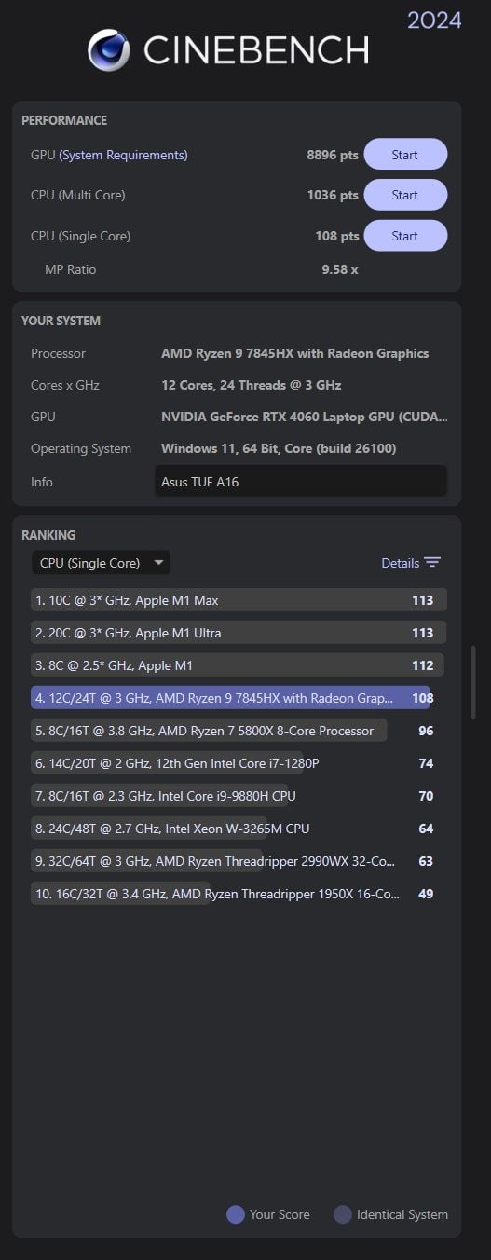Start the CPU Multi Core test
This screenshot has width=491, height=1260.
(405, 195)
